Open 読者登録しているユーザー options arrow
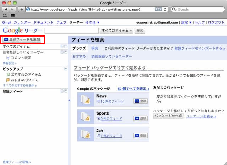Screen dimensions: 227x165 coord(66,52)
